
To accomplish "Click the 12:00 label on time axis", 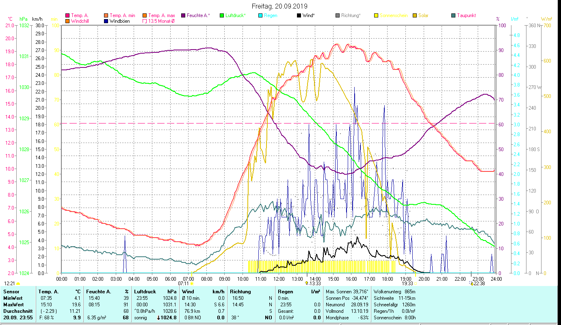I will 279,279.
